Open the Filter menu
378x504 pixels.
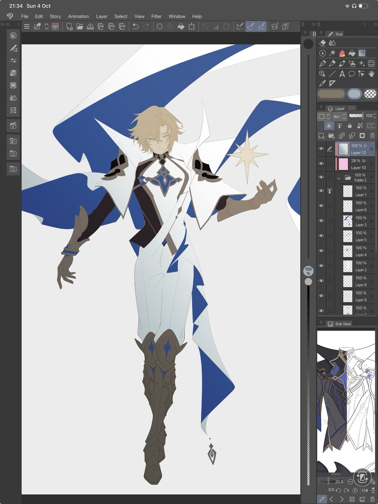[156, 16]
